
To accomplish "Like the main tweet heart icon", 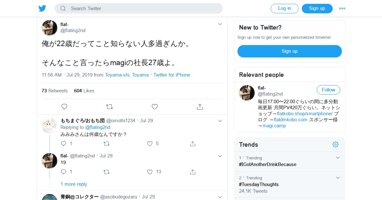I will tap(155, 107).
